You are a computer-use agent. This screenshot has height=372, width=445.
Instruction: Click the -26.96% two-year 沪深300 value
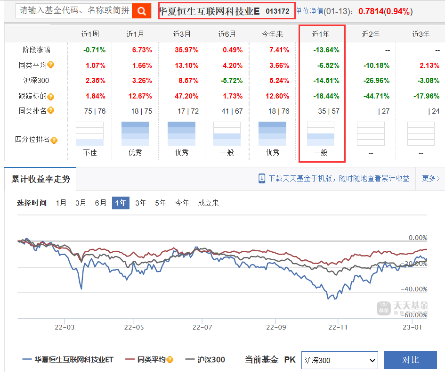(376, 81)
